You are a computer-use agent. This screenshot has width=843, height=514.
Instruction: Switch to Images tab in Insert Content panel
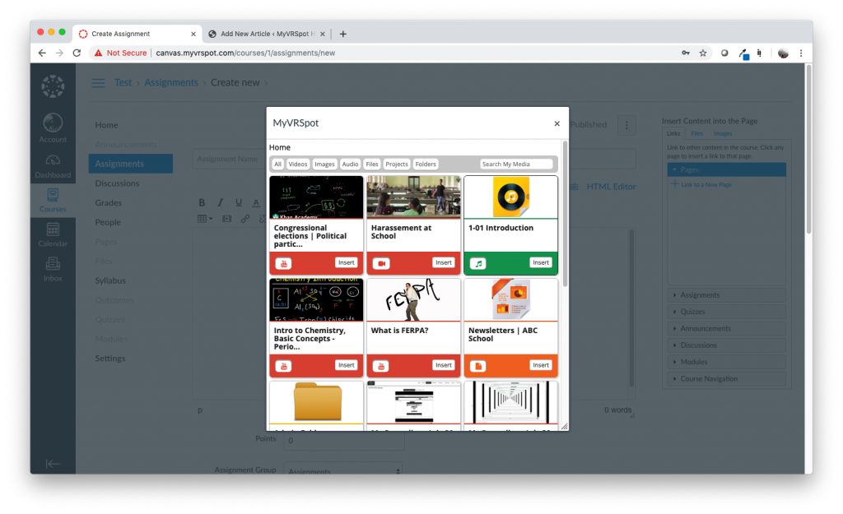(723, 134)
